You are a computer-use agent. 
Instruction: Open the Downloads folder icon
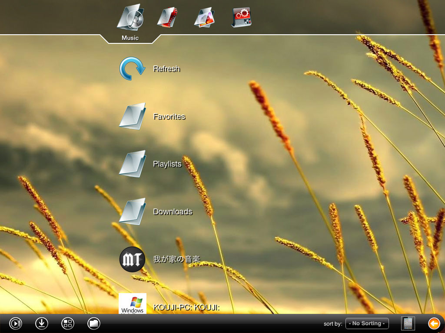point(133,212)
